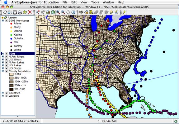
Task: Expand the U.S. States legend
Action: 3,68
